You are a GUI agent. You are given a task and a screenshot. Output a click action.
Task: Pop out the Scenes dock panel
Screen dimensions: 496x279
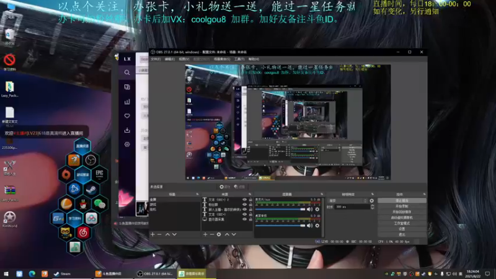[x=197, y=194]
